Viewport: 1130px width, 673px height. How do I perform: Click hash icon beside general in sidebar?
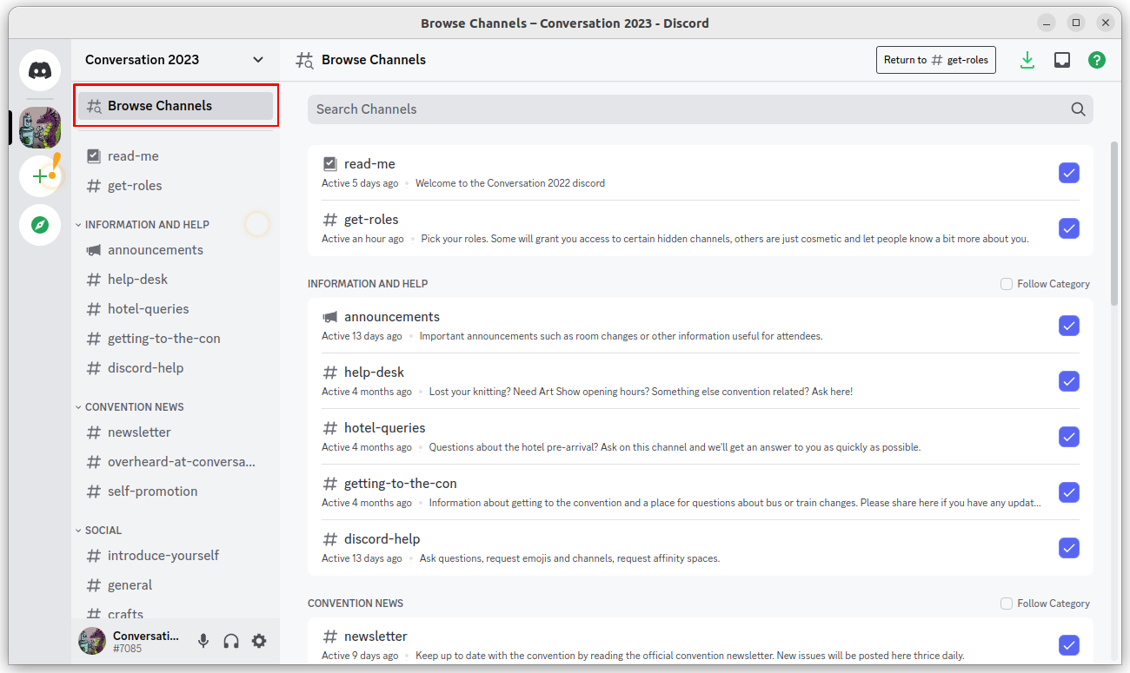94,585
